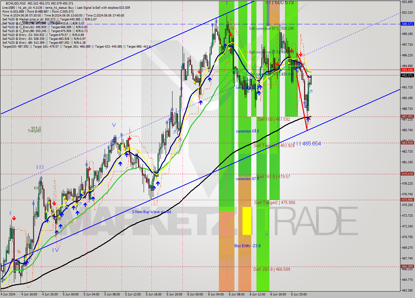Click the 'Sell Target2 | 475.906' label
Screen dimensions: 415x298
[275, 202]
